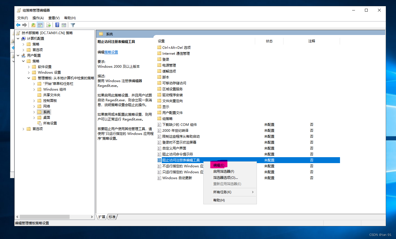Select the 登录 folder row

[x=166, y=59]
